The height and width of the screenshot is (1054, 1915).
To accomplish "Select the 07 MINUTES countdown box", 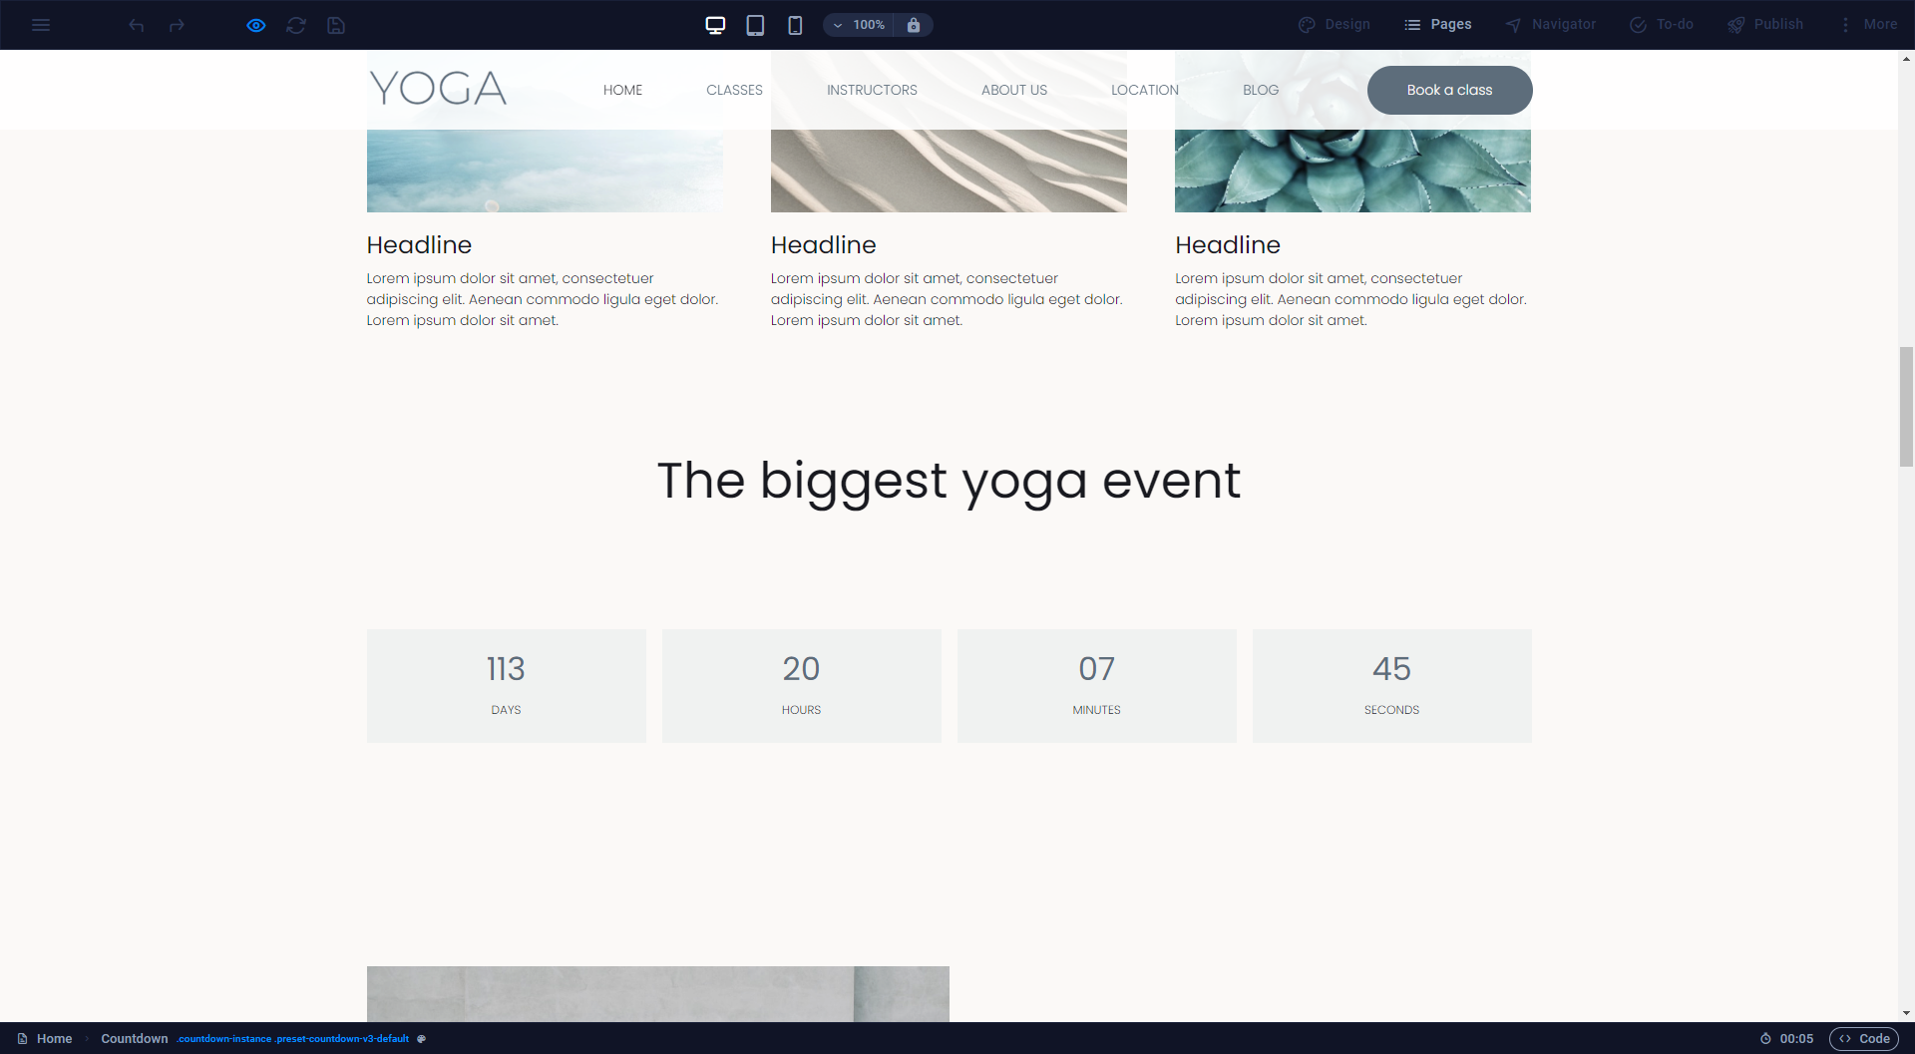I will pos(1097,685).
